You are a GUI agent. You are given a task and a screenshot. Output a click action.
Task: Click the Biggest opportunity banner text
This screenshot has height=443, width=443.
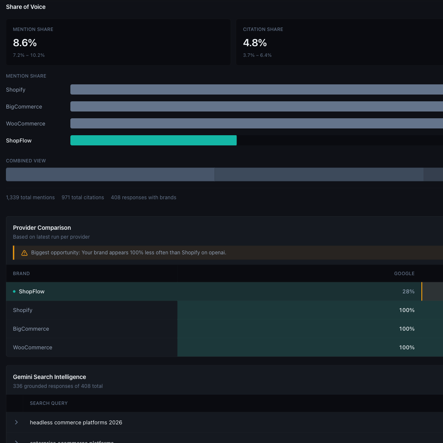coord(128,253)
